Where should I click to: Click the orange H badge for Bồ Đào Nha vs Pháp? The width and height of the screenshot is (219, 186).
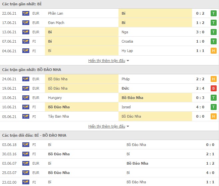(x=213, y=79)
